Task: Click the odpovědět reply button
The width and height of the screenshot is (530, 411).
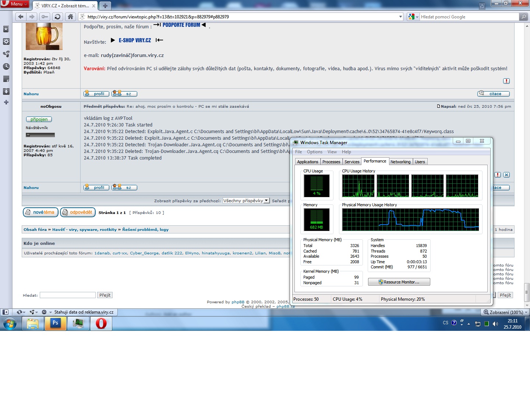Action: 78,212
